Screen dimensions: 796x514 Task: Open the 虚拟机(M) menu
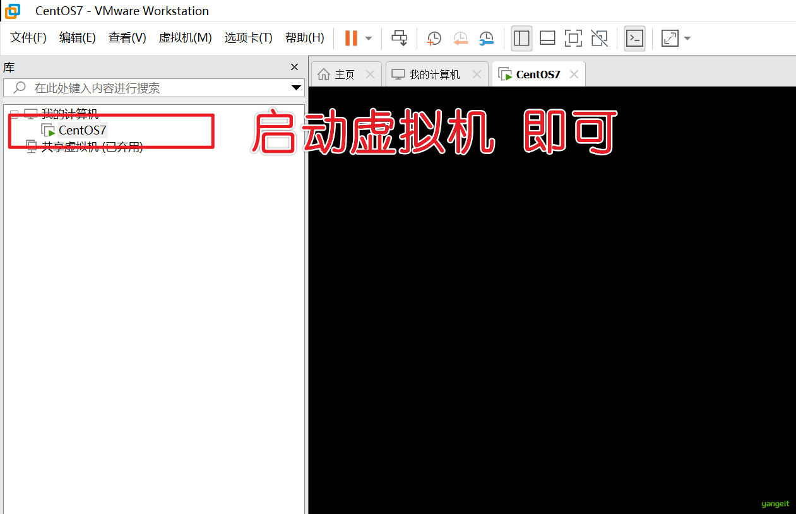185,38
